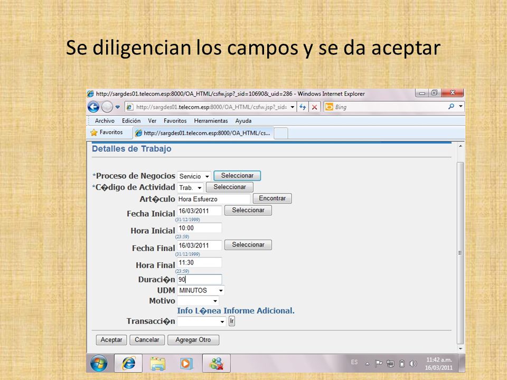Open the Archivo menu
The image size is (507, 380).
[105, 121]
